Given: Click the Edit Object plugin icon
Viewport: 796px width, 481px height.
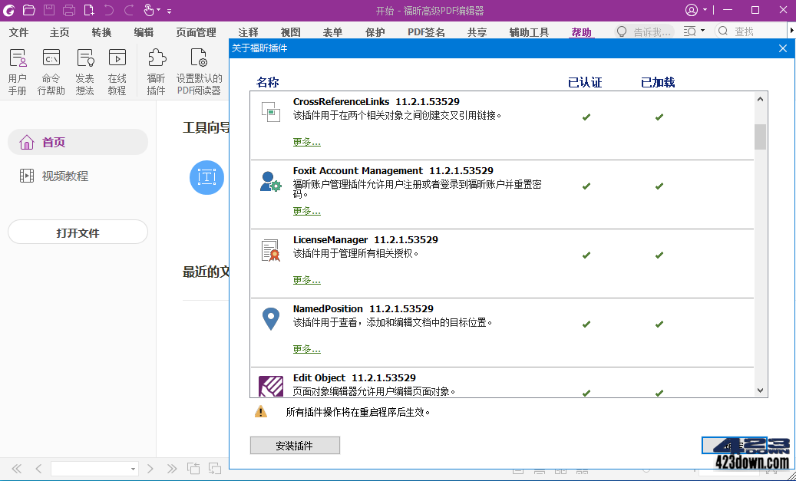Looking at the screenshot, I should tap(271, 387).
